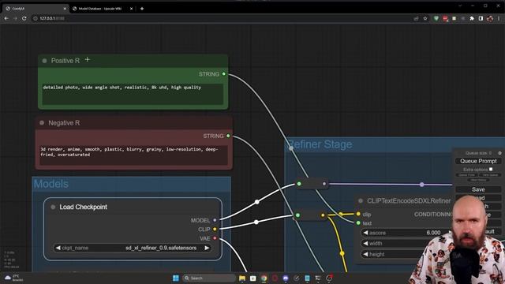Open the browser three-dot menu
Viewport: 505px width, 284px height.
point(499,19)
